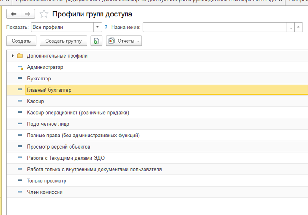Image resolution: width=308 pixels, height=215 pixels.
Task: Go forward with the right arrow button
Action: tap(28, 14)
